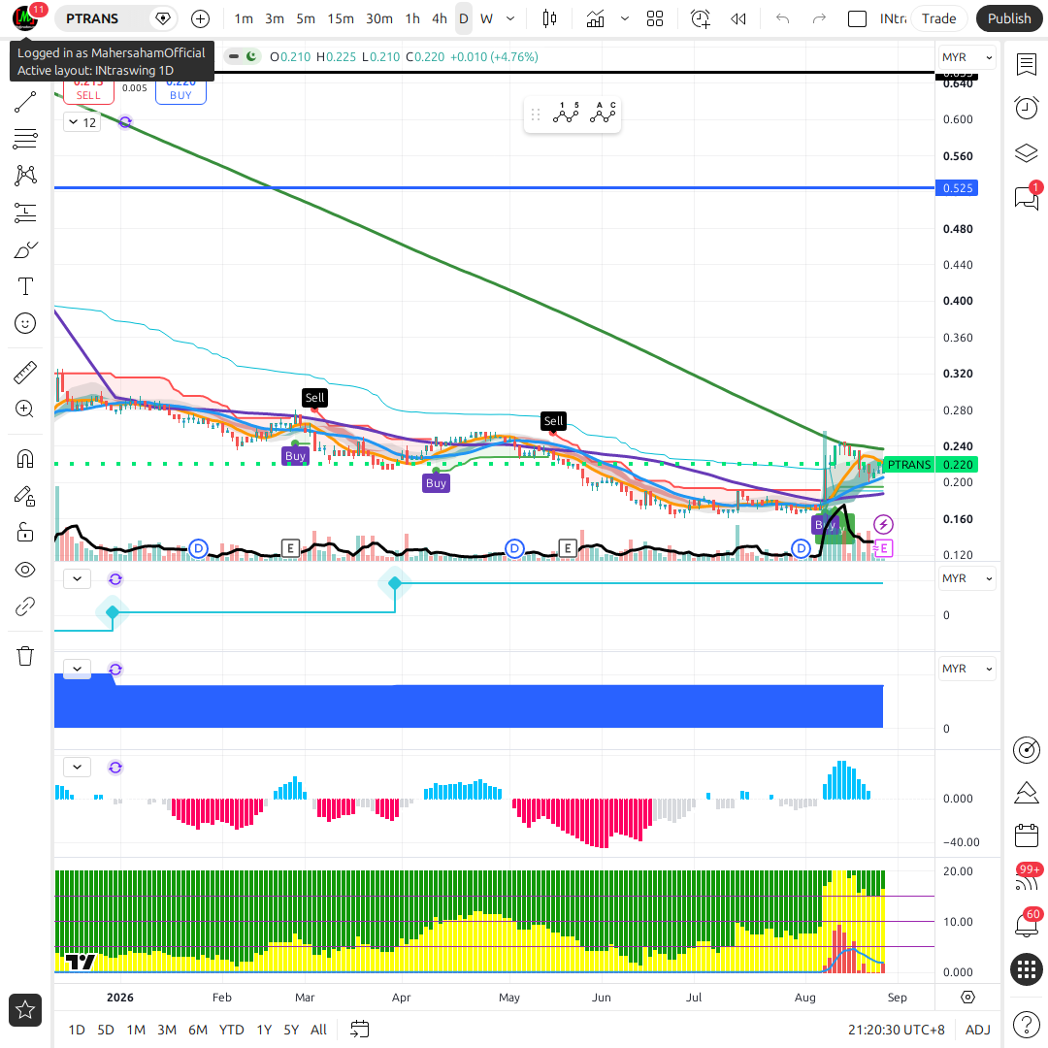Click the link drawings chain icon
Image resolution: width=1048 pixels, height=1048 pixels.
(25, 606)
